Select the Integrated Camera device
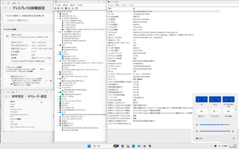 pos(70,47)
